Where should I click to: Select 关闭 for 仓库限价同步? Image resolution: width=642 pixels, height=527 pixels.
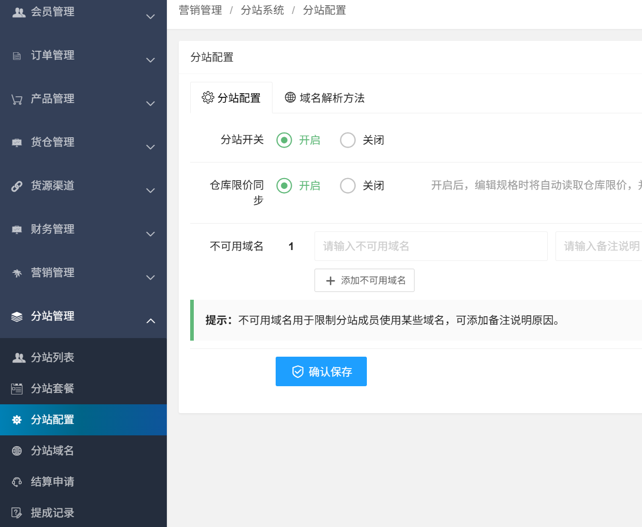pos(348,186)
